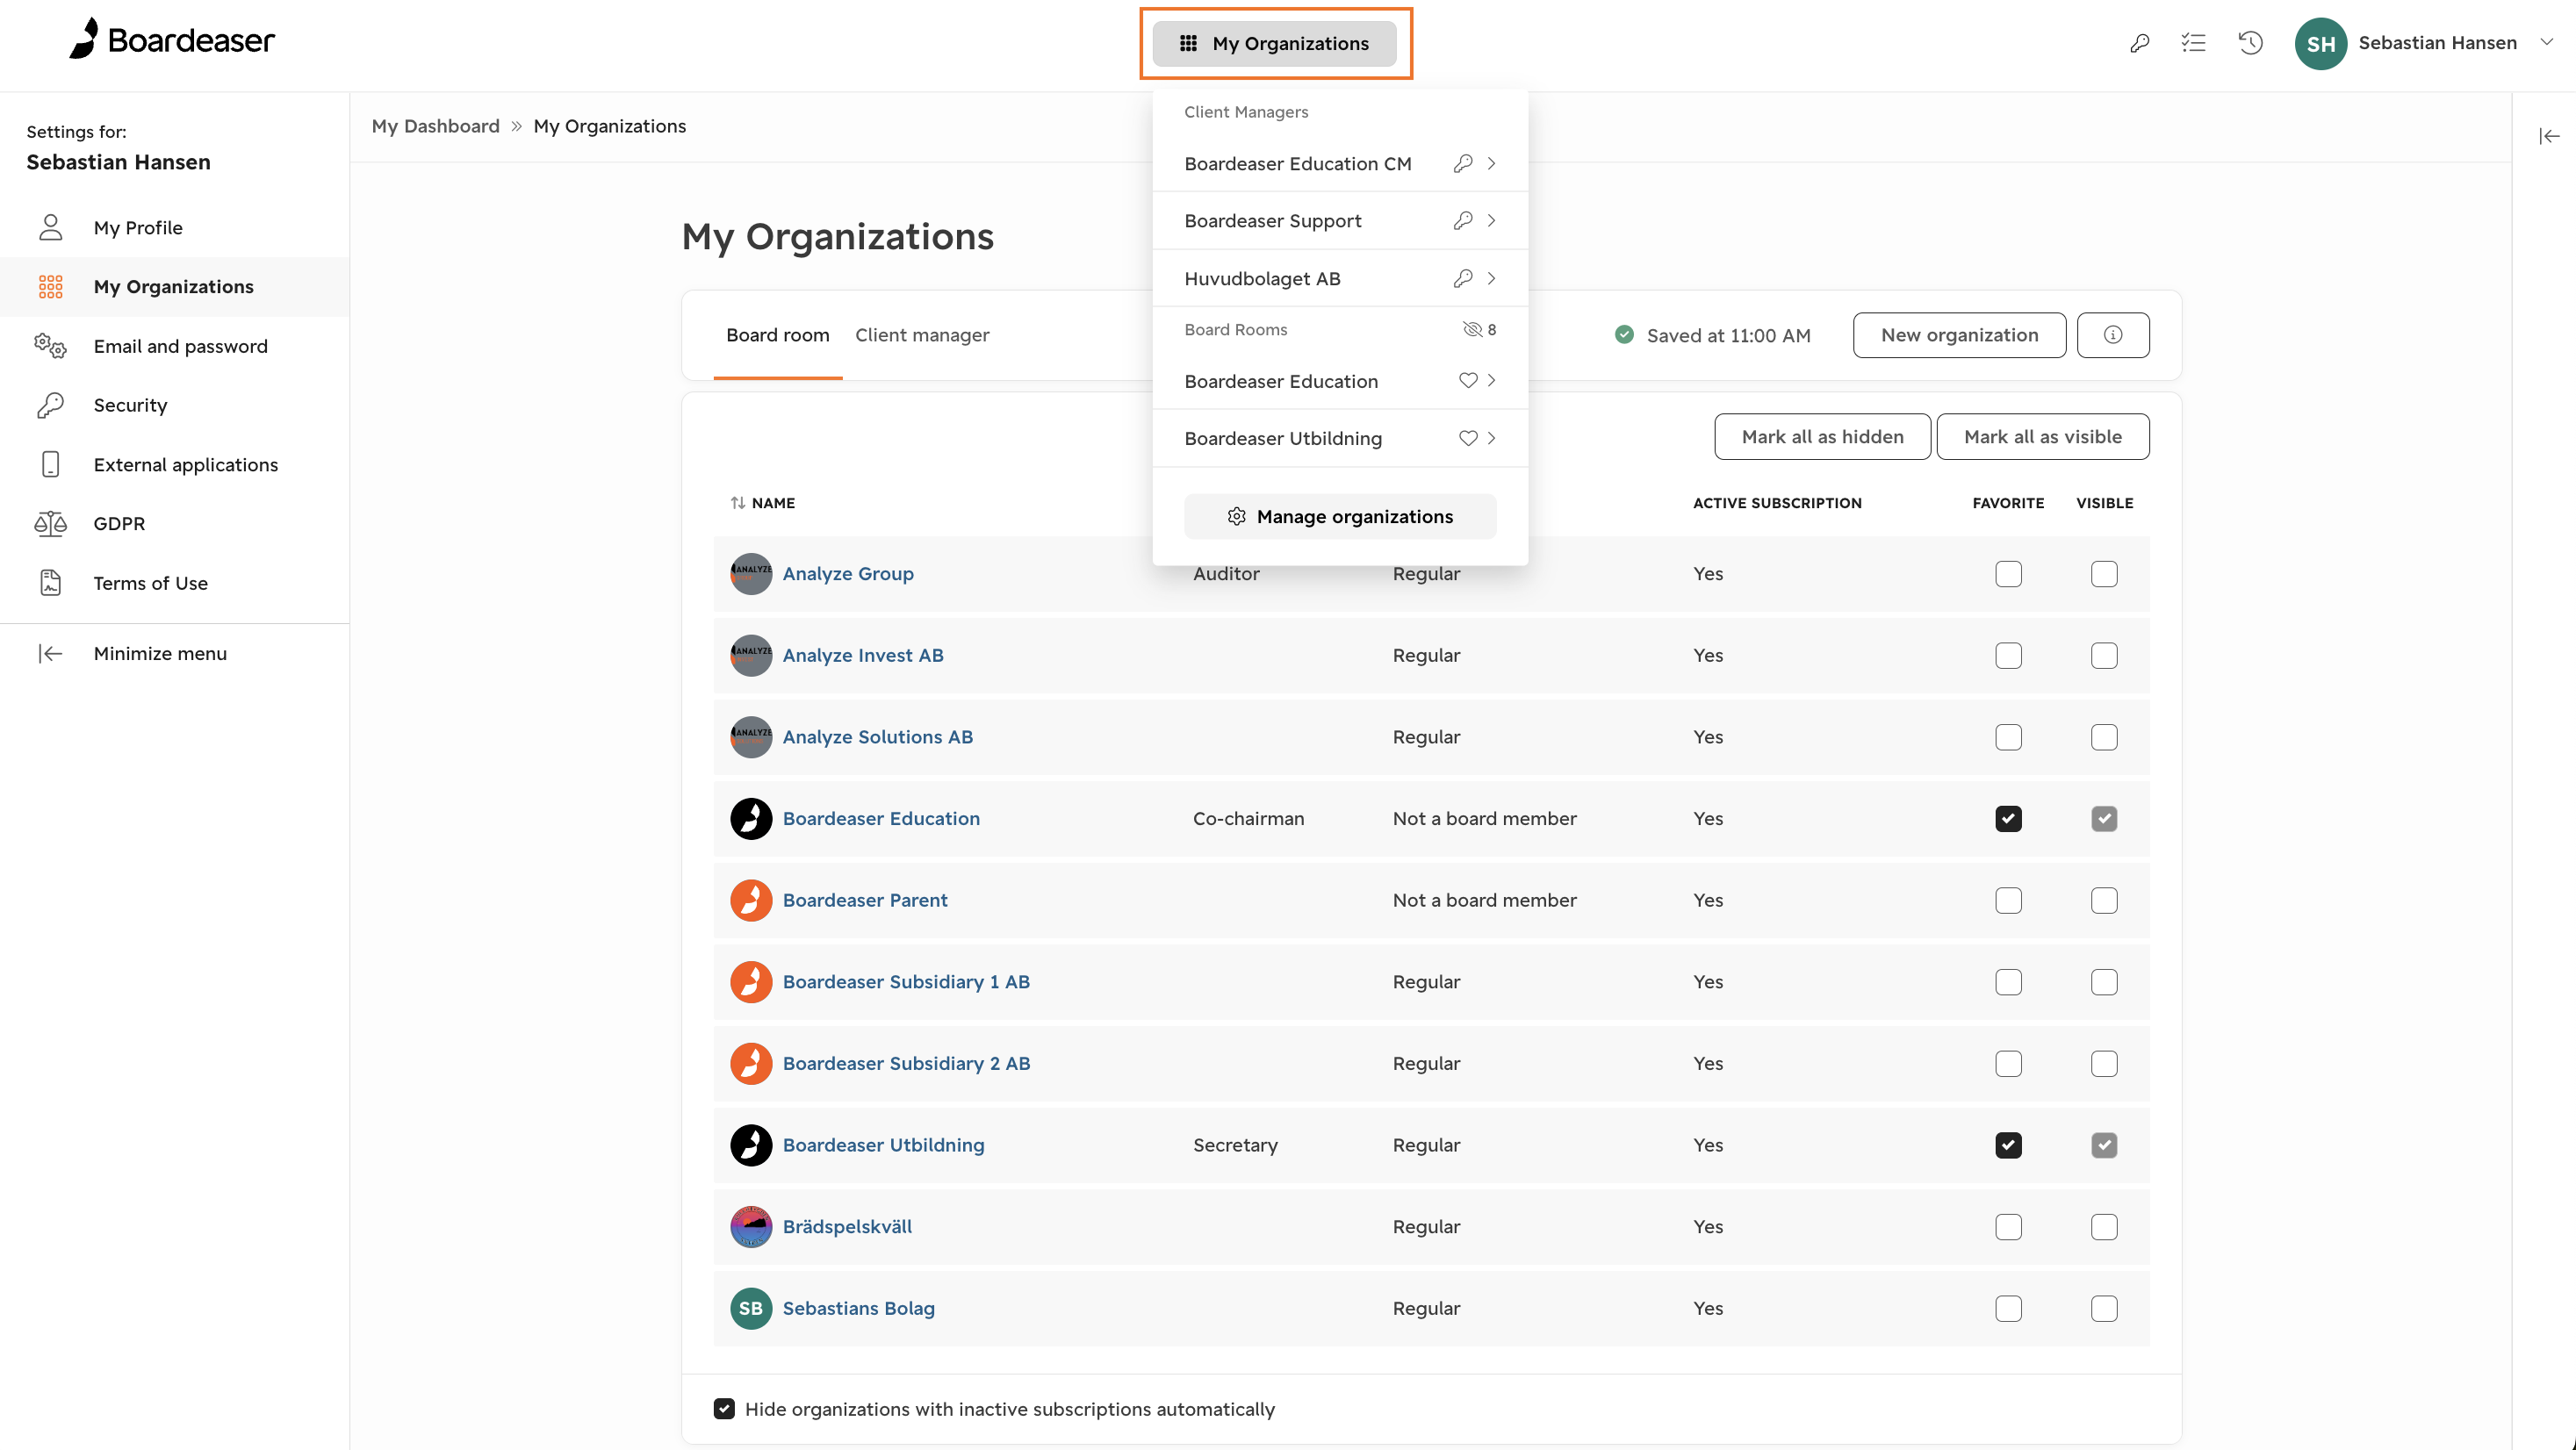Toggle the My Organizations dropdown in the top bar
Viewport: 2576px width, 1450px height.
coord(1274,43)
